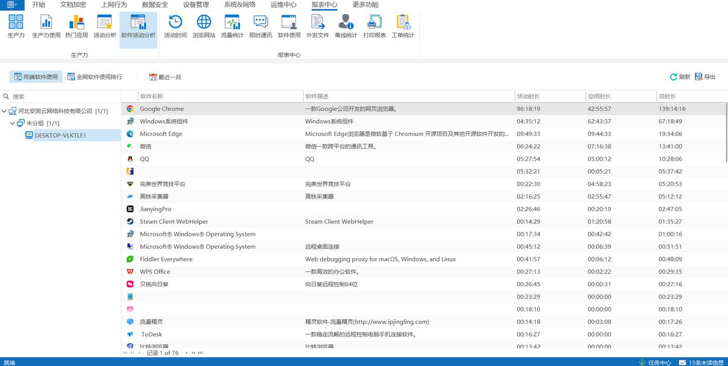Click the 流量统计 icon

[232, 26]
